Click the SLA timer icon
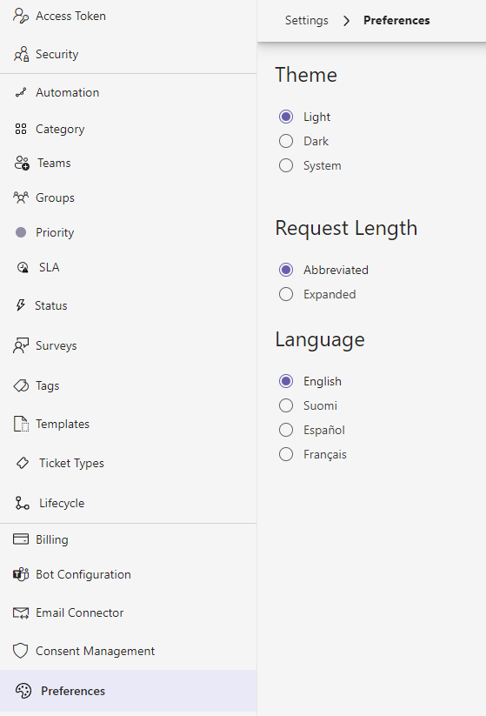Screen dimensions: 486x716 click(x=23, y=268)
